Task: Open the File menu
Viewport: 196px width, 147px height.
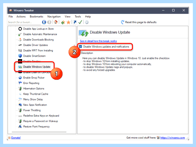Action: pyautogui.click(x=11, y=16)
